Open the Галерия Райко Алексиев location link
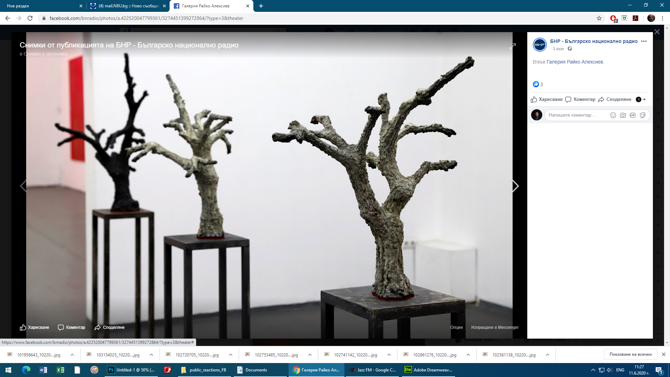This screenshot has width=670, height=377. pos(575,62)
